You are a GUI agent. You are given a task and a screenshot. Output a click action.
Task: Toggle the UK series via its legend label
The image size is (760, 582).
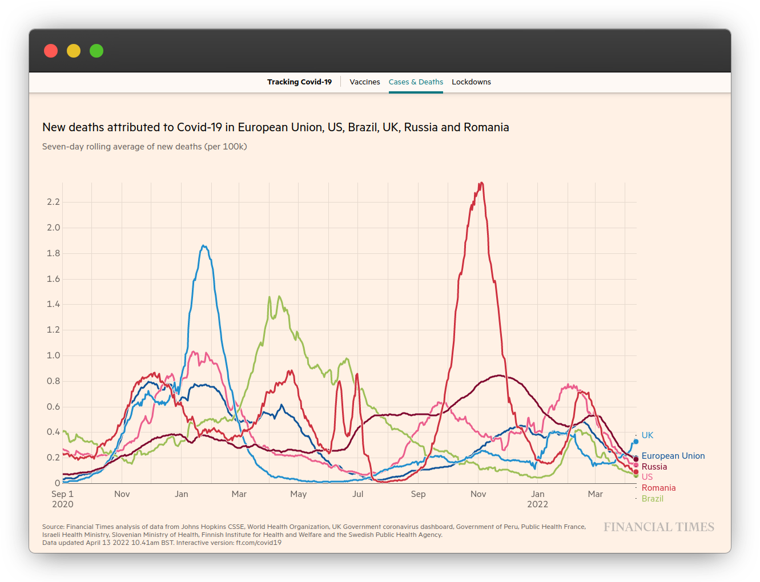click(648, 435)
